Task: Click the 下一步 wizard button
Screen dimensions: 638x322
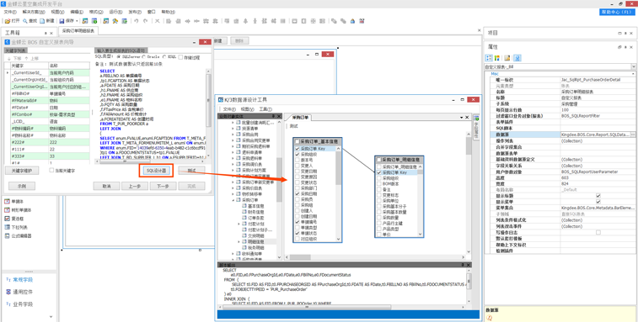Action: (163, 186)
